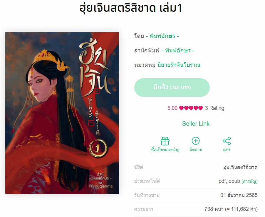The height and width of the screenshot is (217, 265).
Task: Click the fifth heart rating icon
Action: pos(200,108)
